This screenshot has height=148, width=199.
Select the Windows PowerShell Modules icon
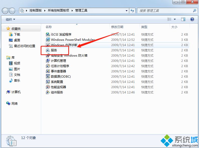[x=48, y=40]
